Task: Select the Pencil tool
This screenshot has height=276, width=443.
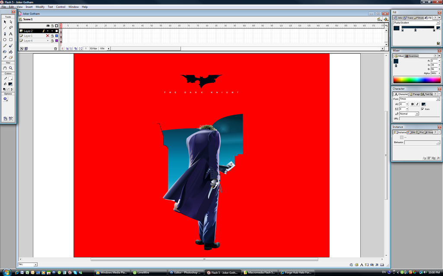Action: coord(5,46)
